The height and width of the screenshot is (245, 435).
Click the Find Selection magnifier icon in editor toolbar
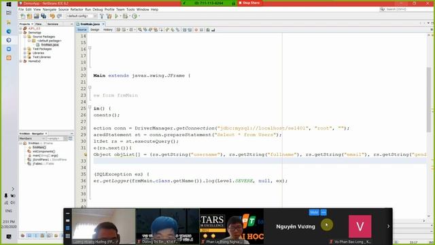[x=140, y=30]
